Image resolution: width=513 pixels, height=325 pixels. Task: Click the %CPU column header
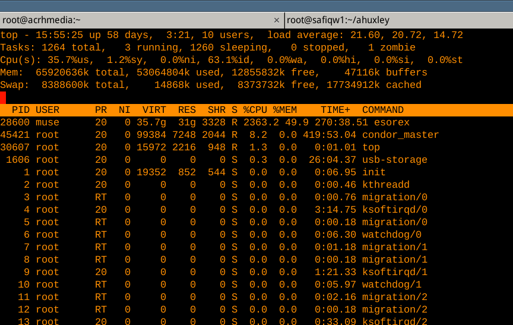tap(255, 110)
